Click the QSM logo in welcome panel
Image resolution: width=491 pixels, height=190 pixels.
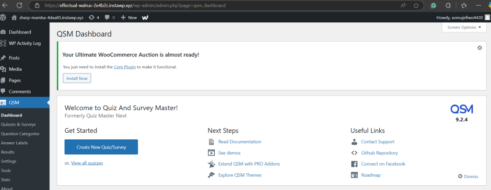click(462, 109)
